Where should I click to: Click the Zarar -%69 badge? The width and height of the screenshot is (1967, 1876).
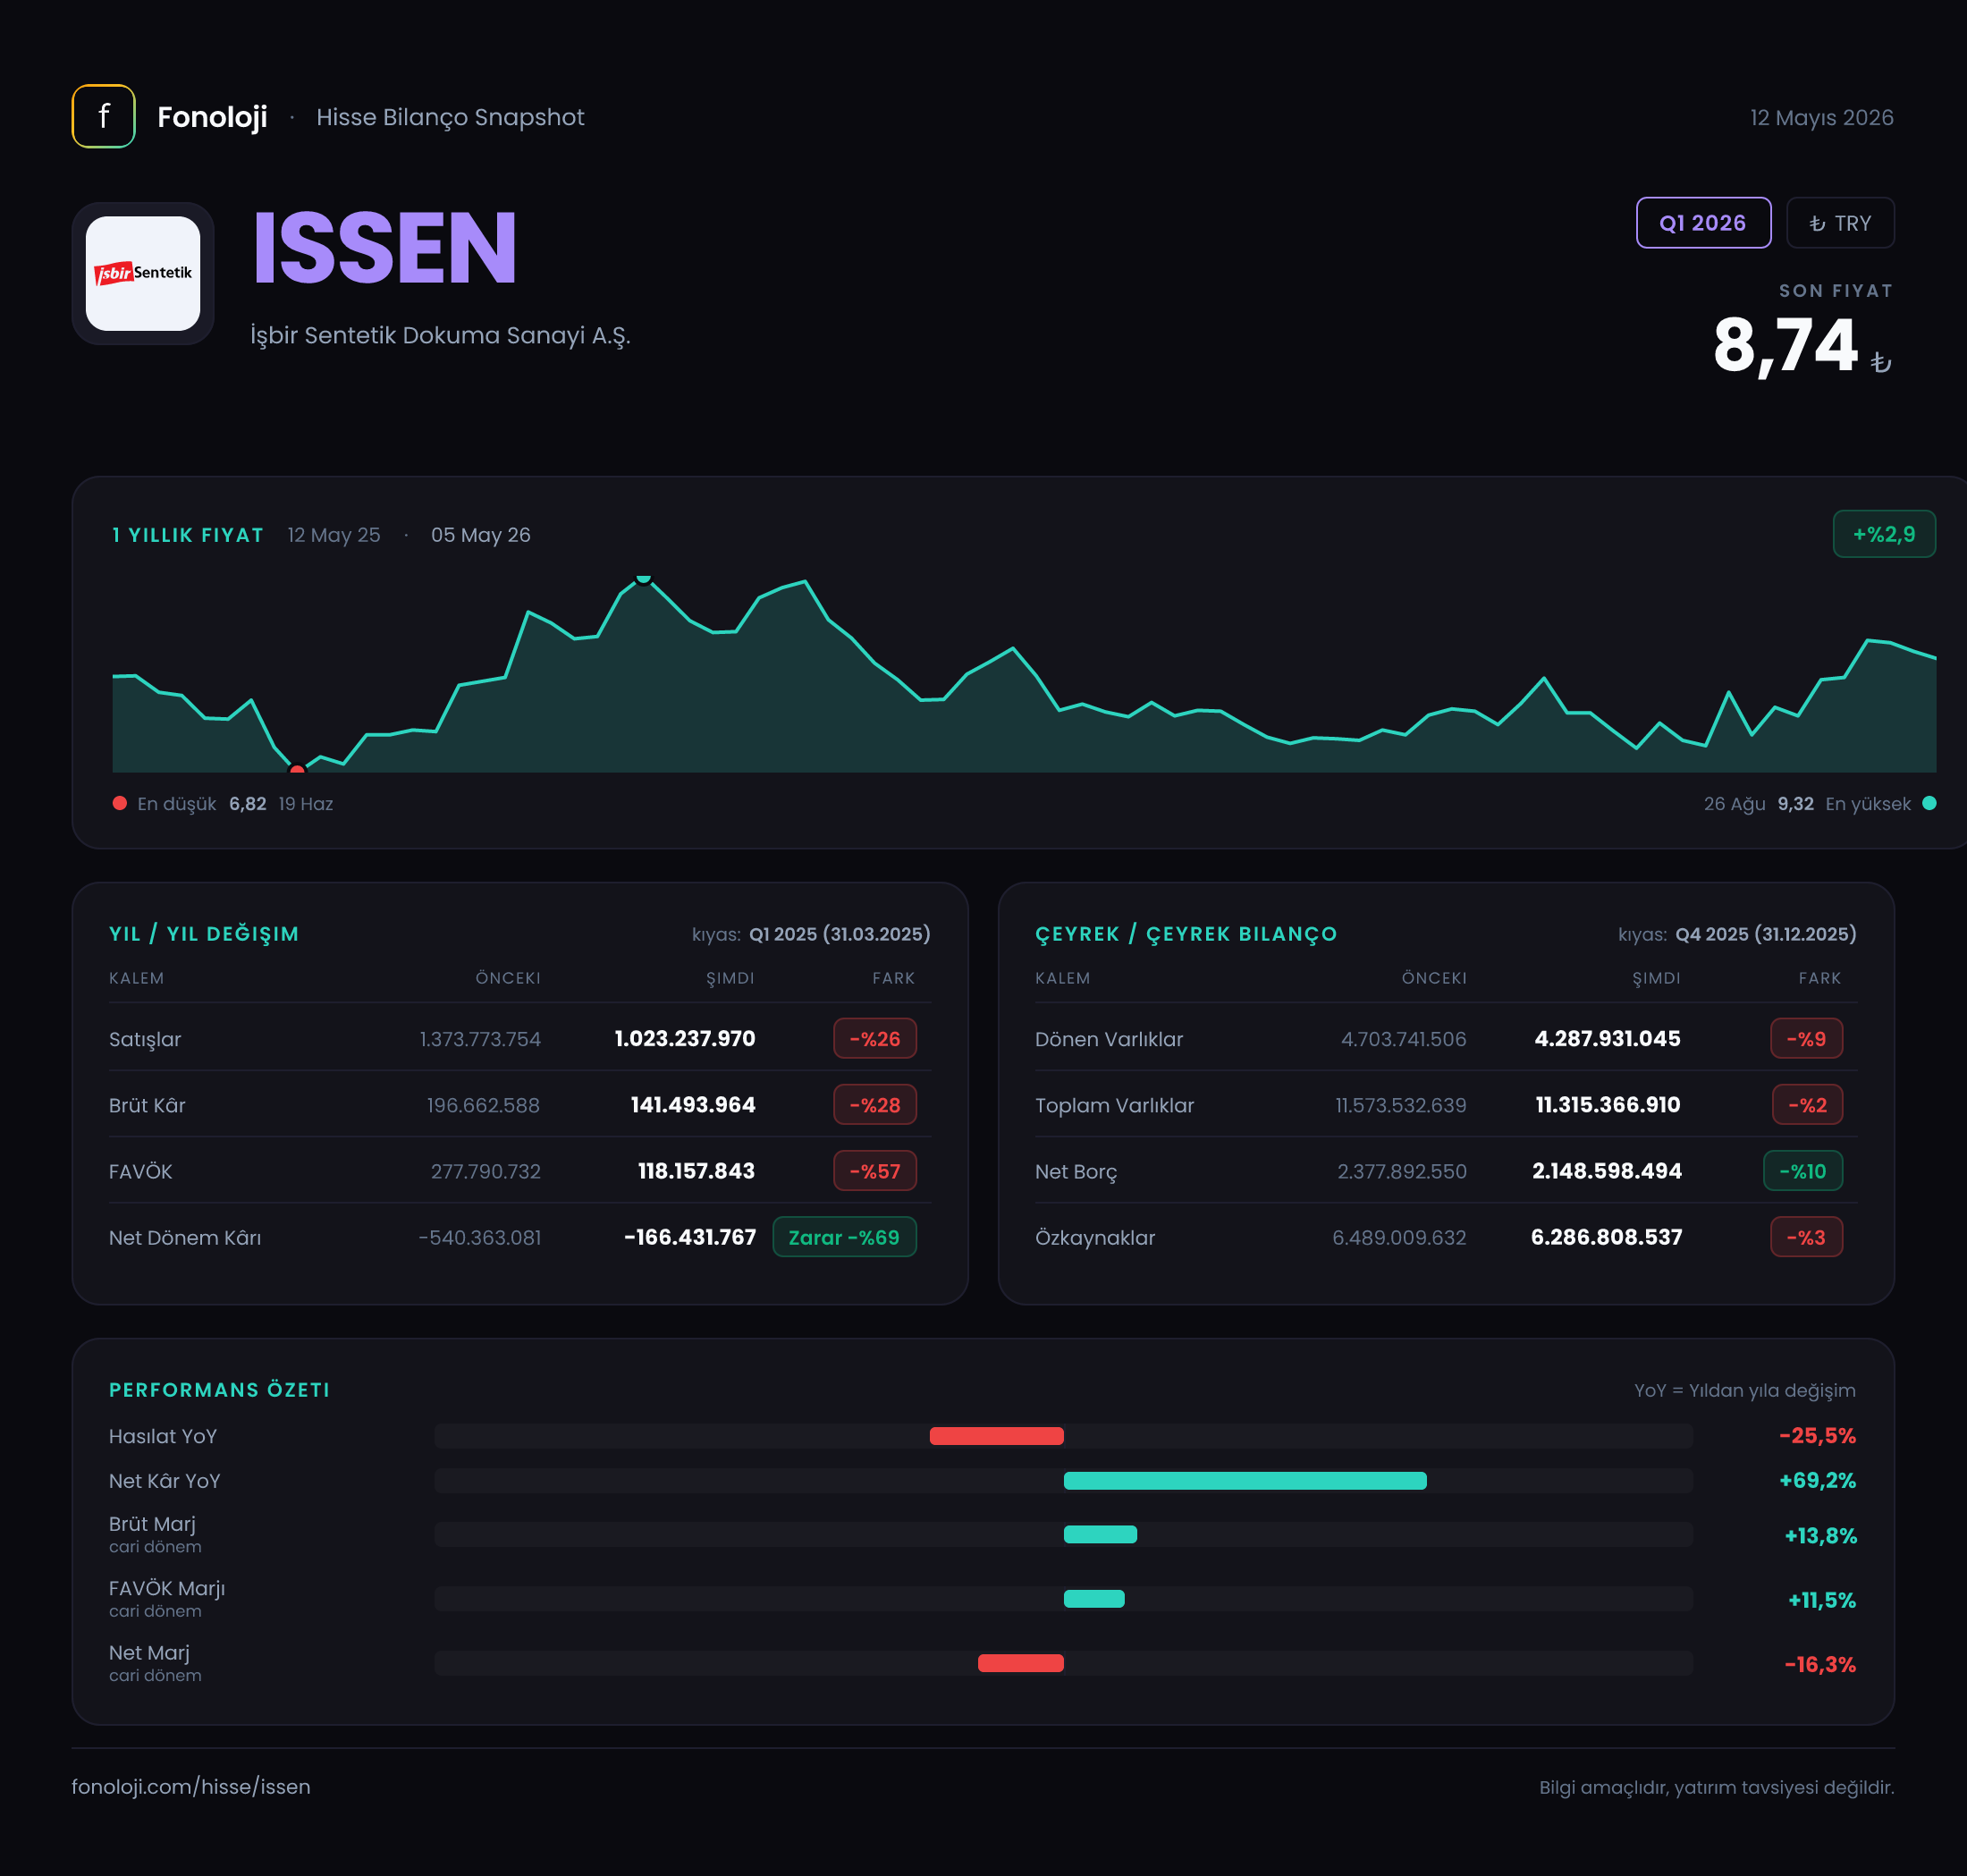pos(844,1236)
